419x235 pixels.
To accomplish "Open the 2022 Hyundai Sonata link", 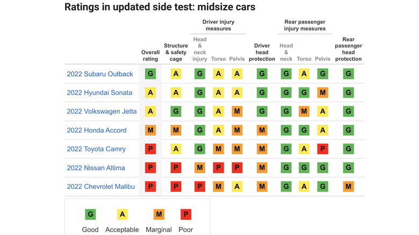I will pyautogui.click(x=99, y=93).
